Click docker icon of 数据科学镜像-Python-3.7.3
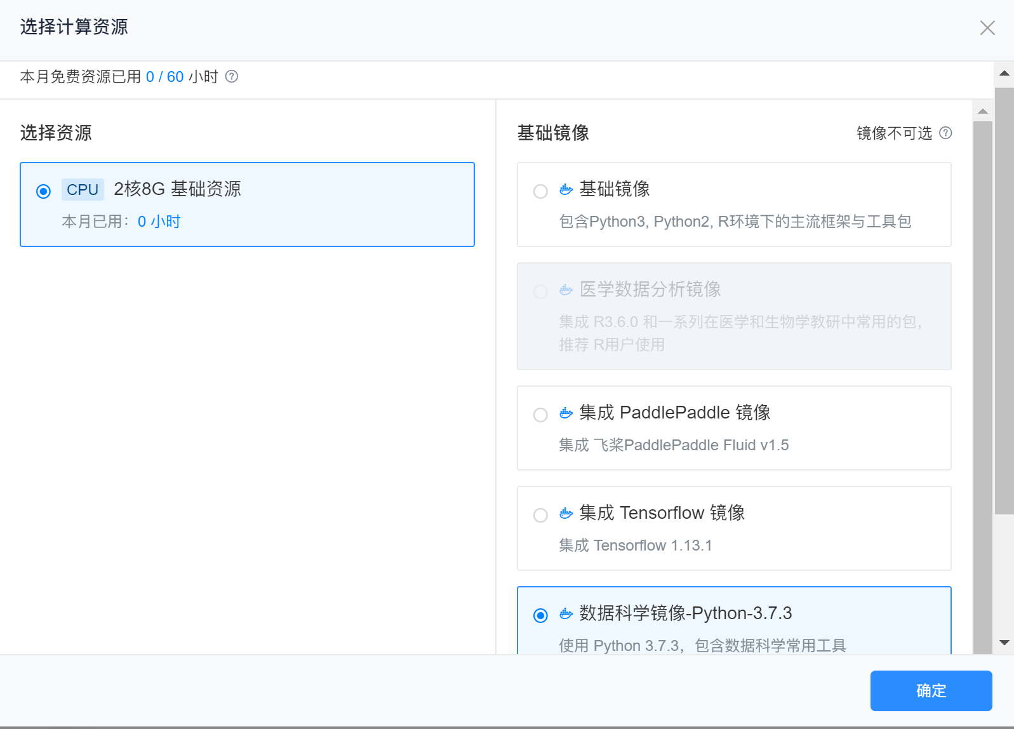 (566, 613)
